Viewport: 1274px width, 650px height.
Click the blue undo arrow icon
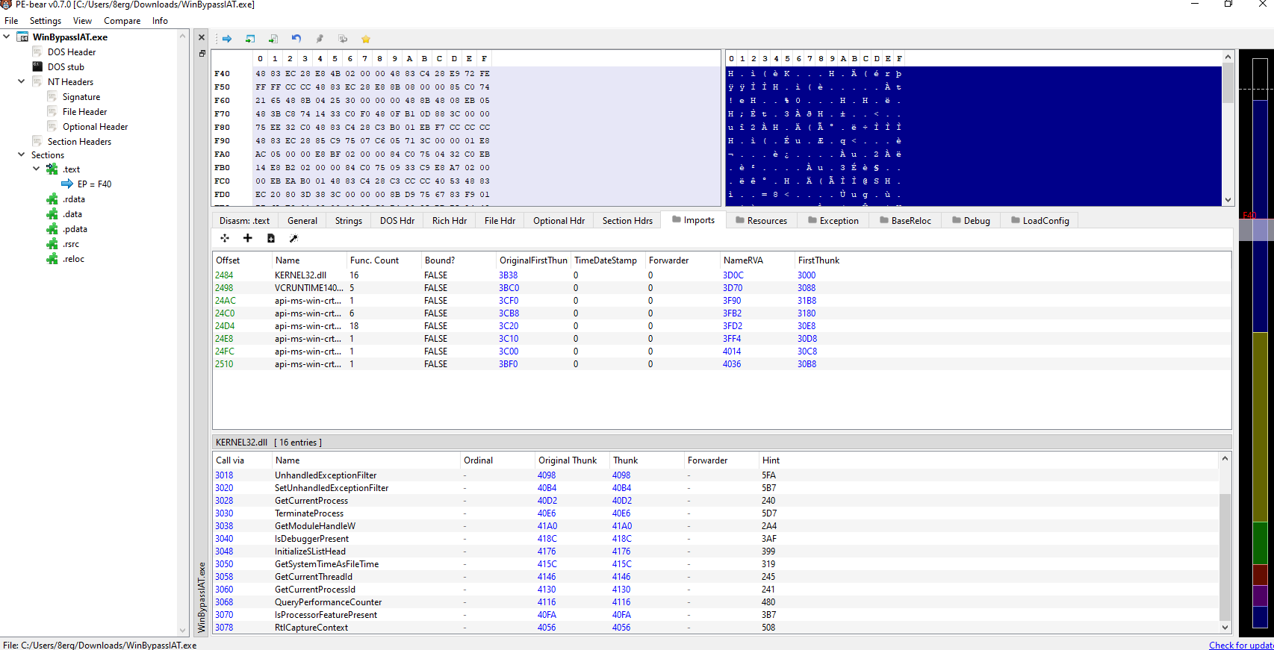[296, 39]
